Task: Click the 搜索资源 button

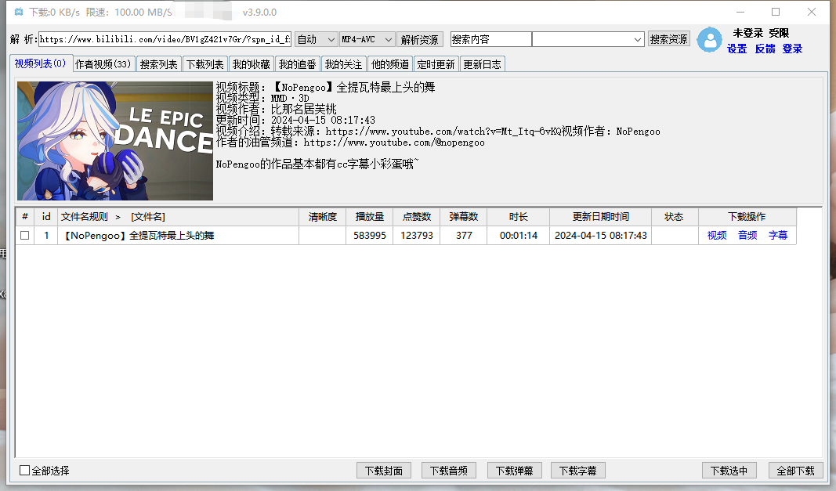Action: tap(668, 39)
